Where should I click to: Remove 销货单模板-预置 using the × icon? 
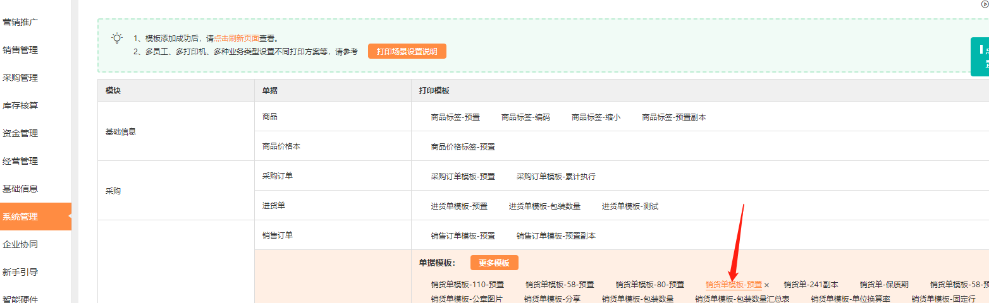[767, 285]
